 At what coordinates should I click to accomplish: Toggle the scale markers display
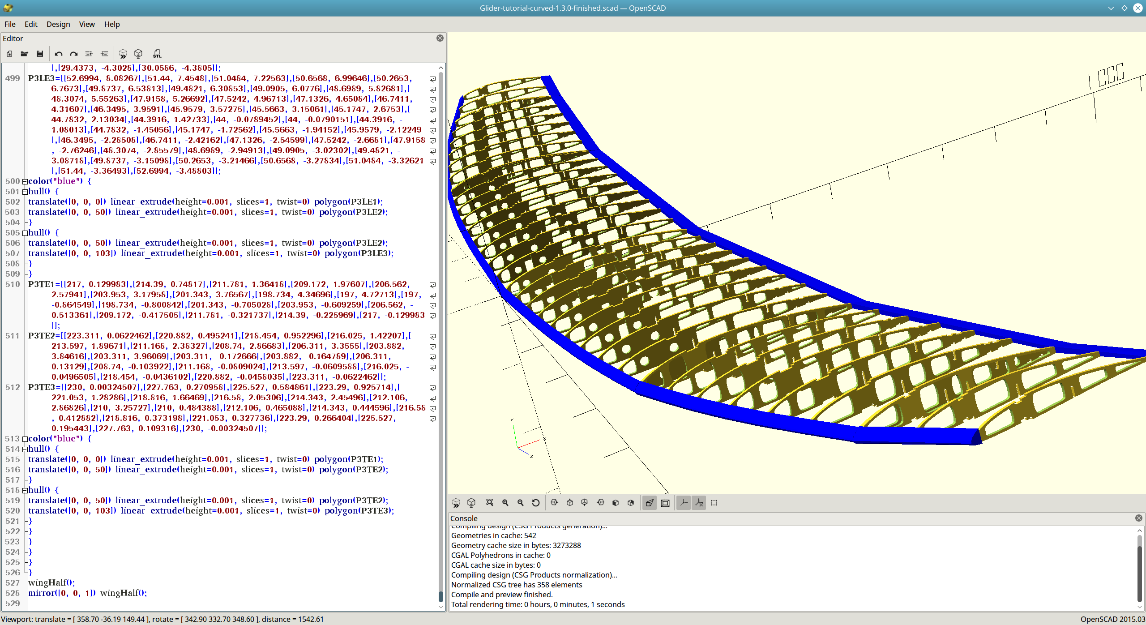click(x=698, y=503)
